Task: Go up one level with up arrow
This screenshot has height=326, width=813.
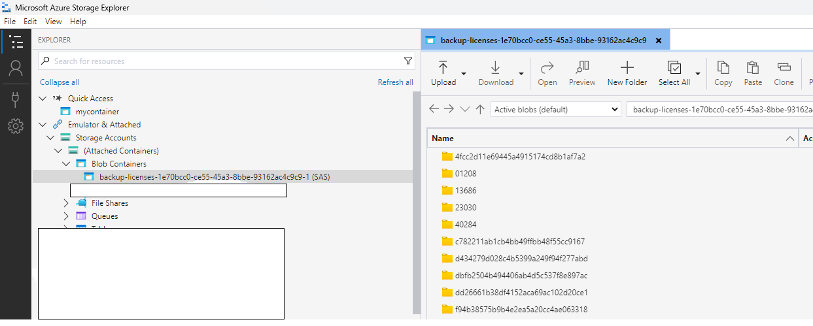Action: [480, 109]
